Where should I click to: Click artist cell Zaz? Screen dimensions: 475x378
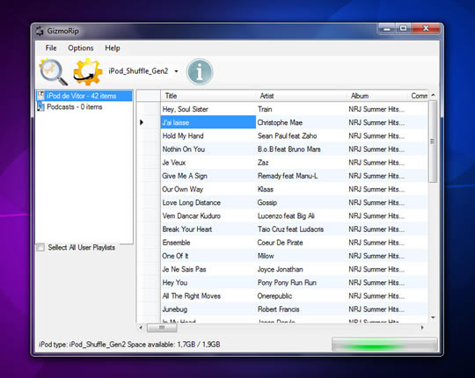pos(301,163)
